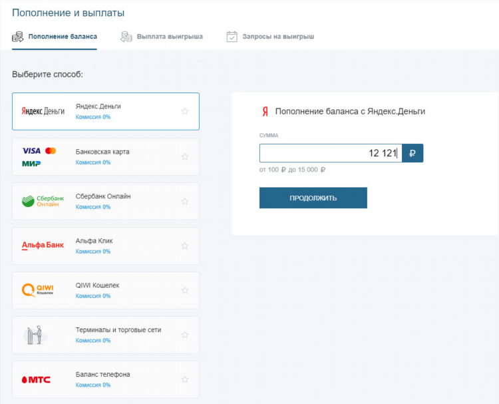499x404 pixels.
Task: Choose Терминалы и торговые сети method
Action: (106, 335)
